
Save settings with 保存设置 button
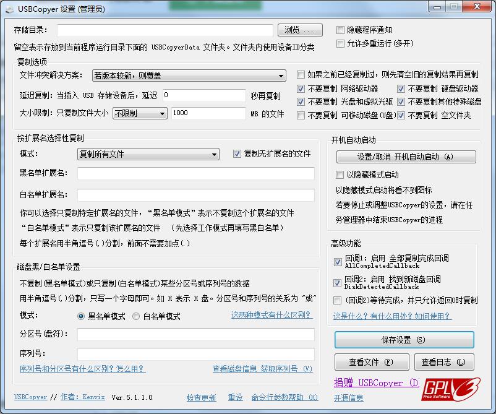[x=404, y=340]
